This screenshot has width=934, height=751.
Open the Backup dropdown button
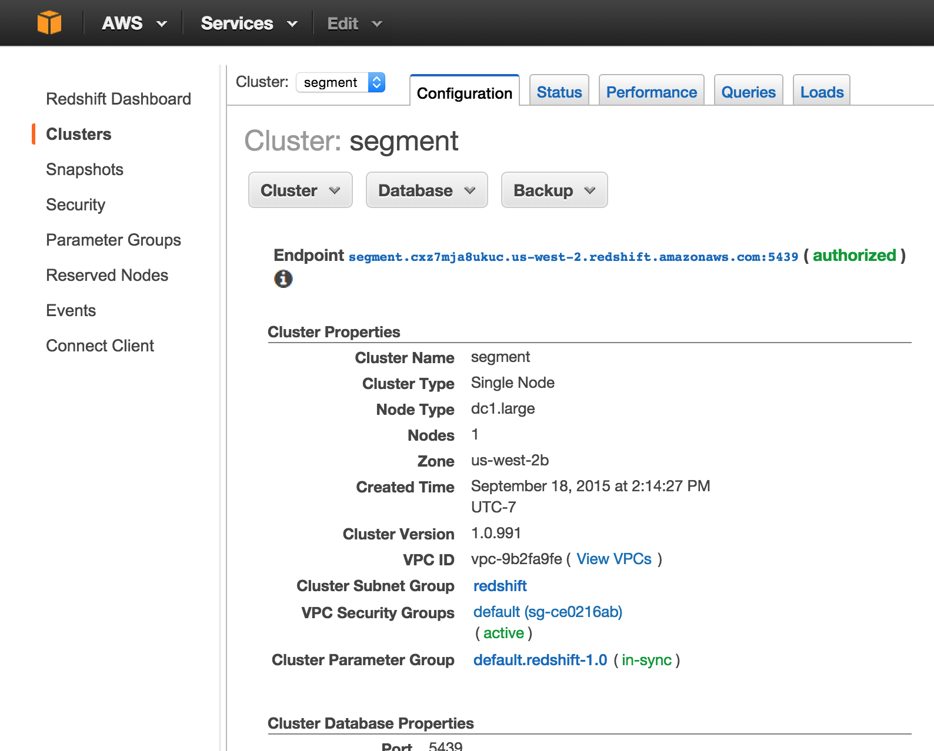click(x=555, y=190)
